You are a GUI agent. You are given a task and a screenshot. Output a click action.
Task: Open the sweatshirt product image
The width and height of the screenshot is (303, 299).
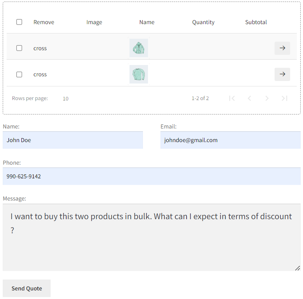tap(139, 74)
